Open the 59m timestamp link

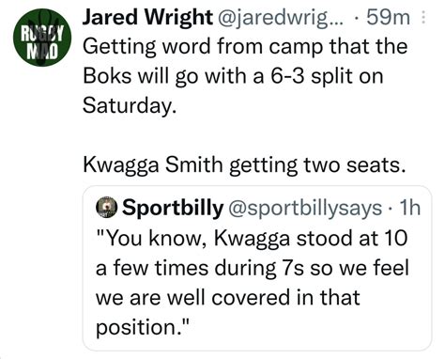(x=388, y=18)
